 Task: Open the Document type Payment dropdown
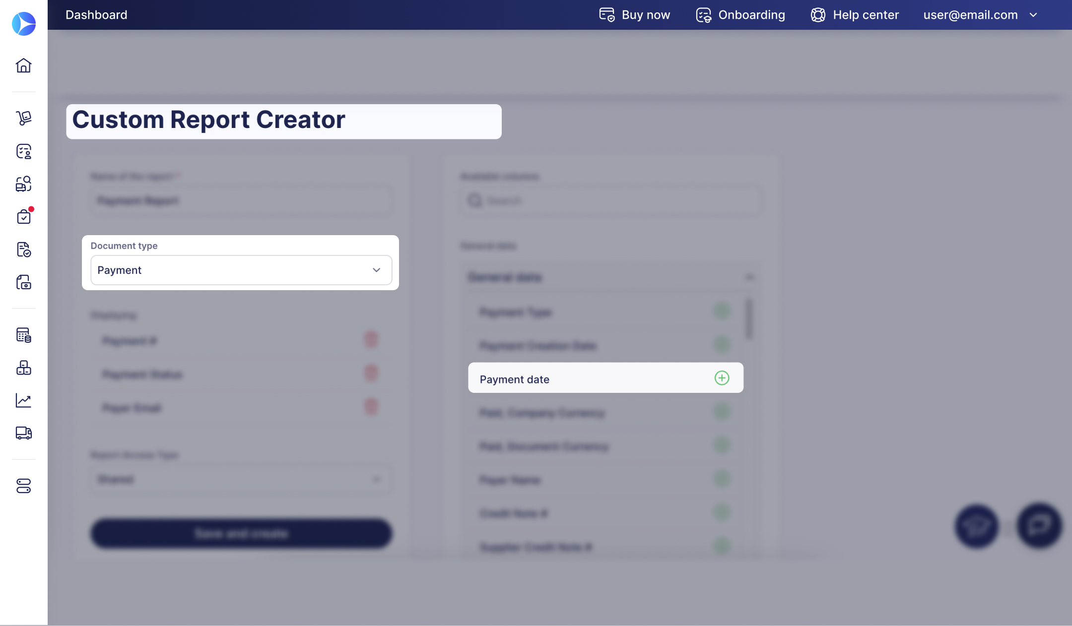tap(241, 270)
